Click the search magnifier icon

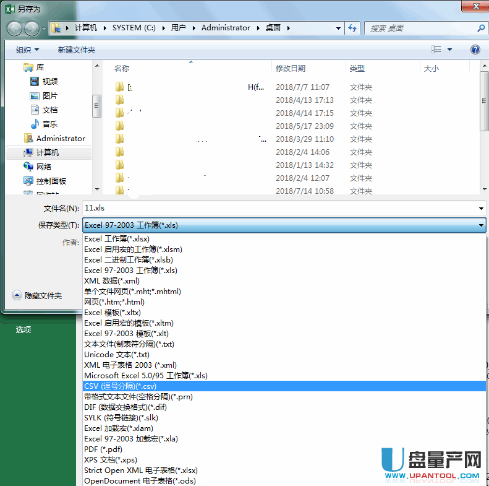point(481,28)
